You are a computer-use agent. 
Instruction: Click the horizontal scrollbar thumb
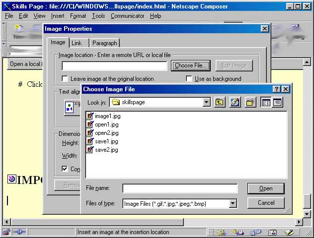point(97,222)
